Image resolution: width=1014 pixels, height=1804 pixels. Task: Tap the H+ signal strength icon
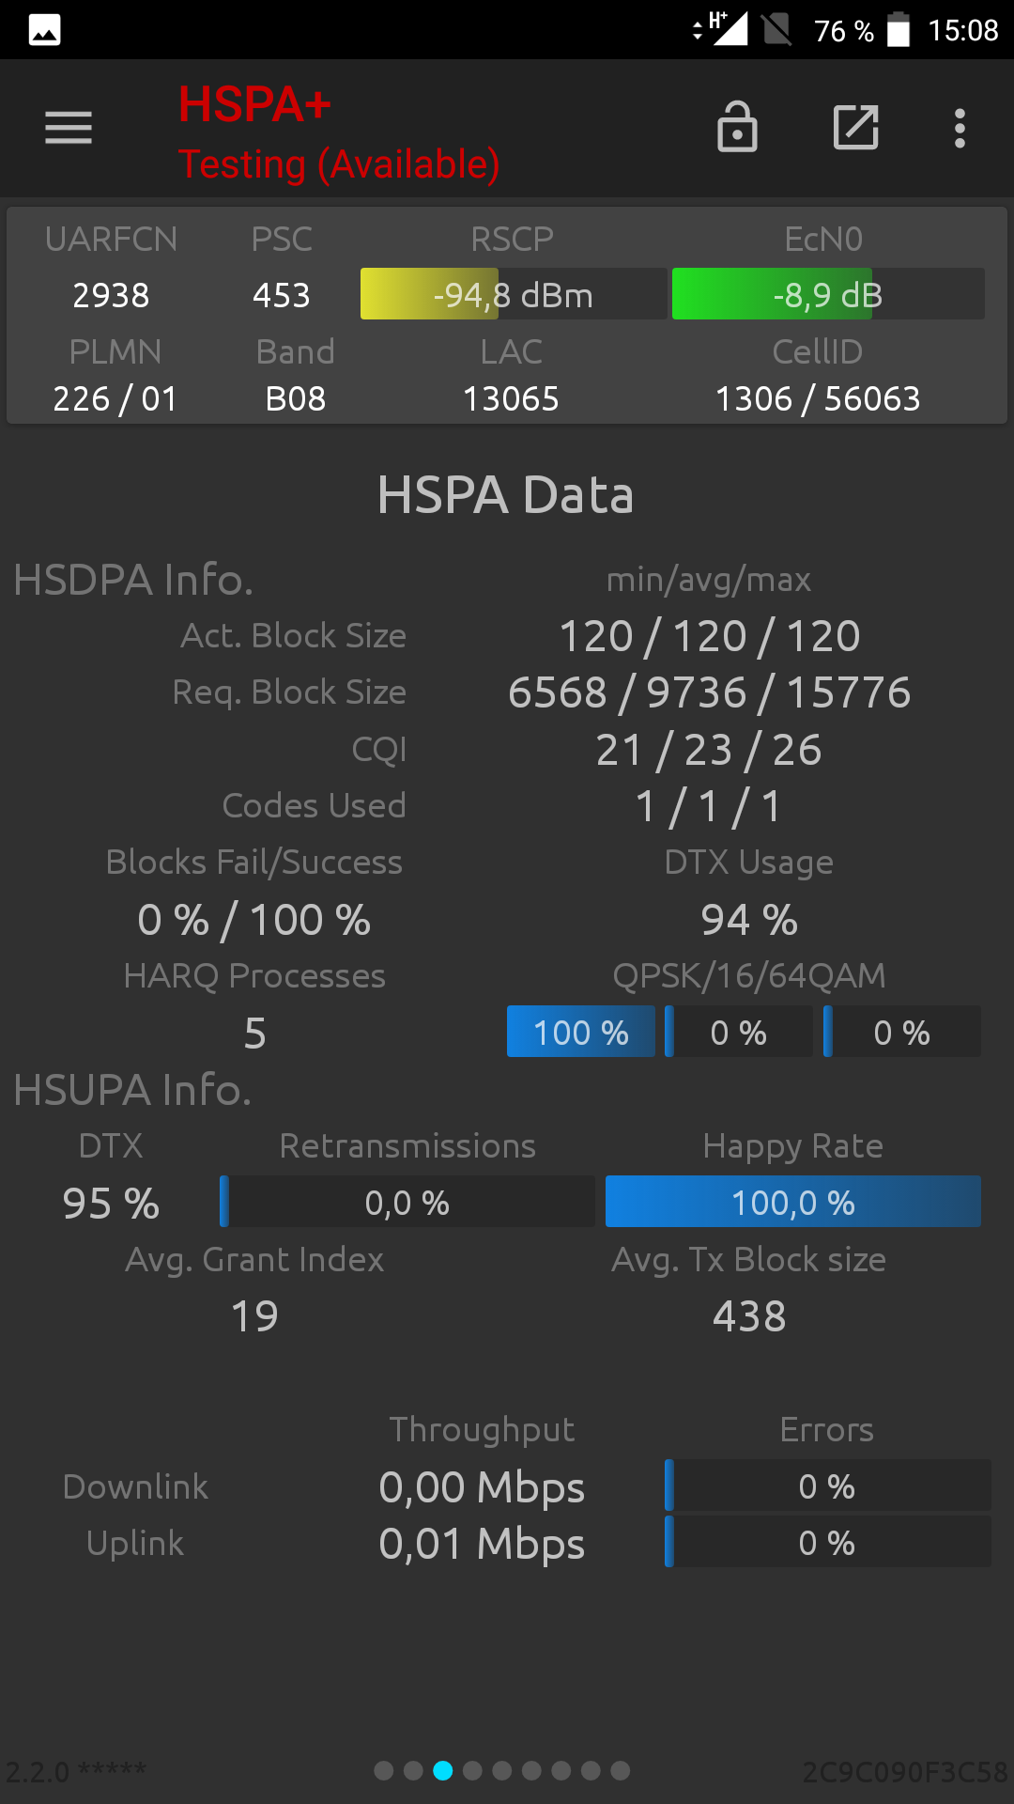pyautogui.click(x=729, y=29)
